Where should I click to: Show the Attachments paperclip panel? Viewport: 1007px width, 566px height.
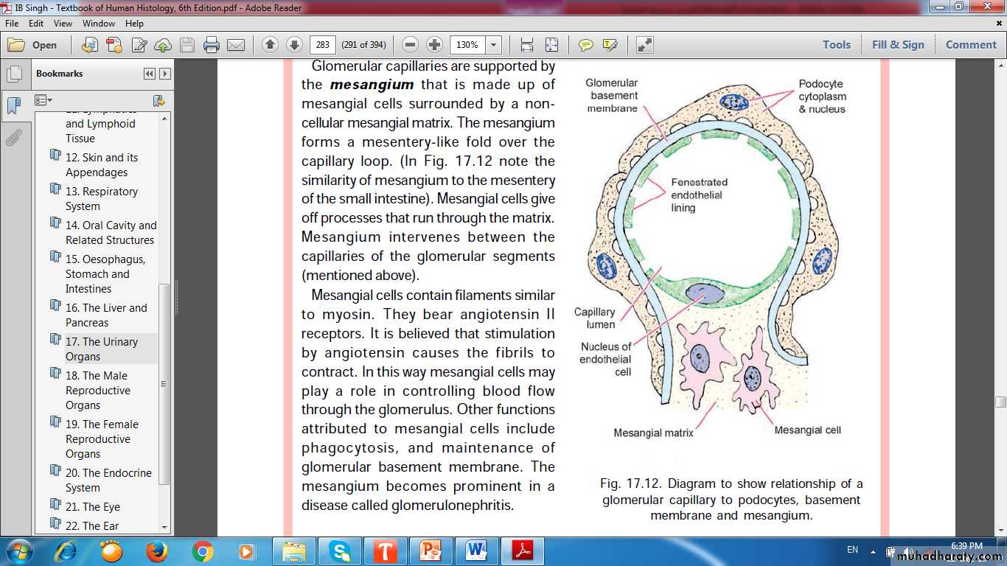click(13, 137)
